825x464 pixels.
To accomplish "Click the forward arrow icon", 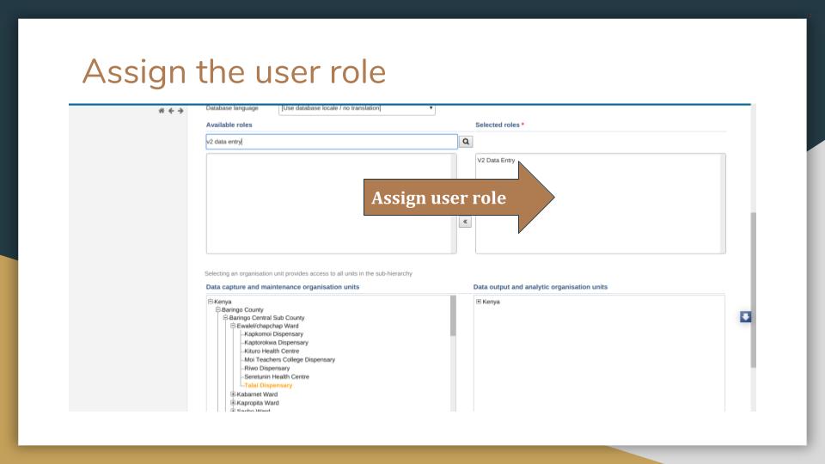I will click(x=180, y=111).
